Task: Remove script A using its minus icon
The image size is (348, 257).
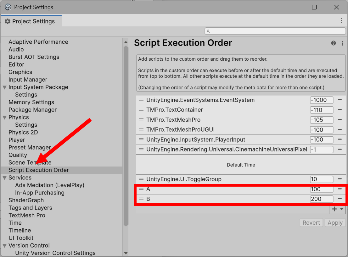Action: coord(340,189)
